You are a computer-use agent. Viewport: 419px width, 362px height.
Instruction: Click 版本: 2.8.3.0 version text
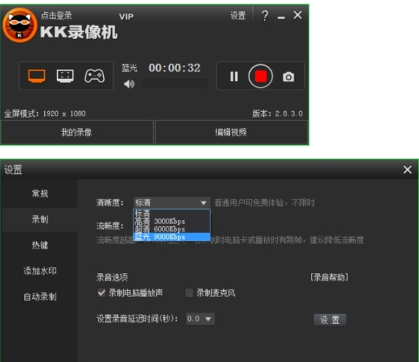[x=278, y=114]
